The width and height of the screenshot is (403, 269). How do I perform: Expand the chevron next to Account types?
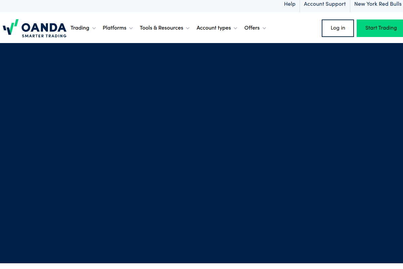(x=235, y=28)
